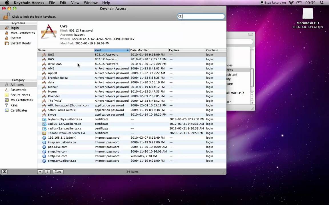329x205 pixels.
Task: Open Spotlight search in the menu bar
Action: 322,3
